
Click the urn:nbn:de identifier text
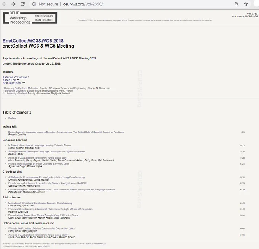tap(245, 16)
